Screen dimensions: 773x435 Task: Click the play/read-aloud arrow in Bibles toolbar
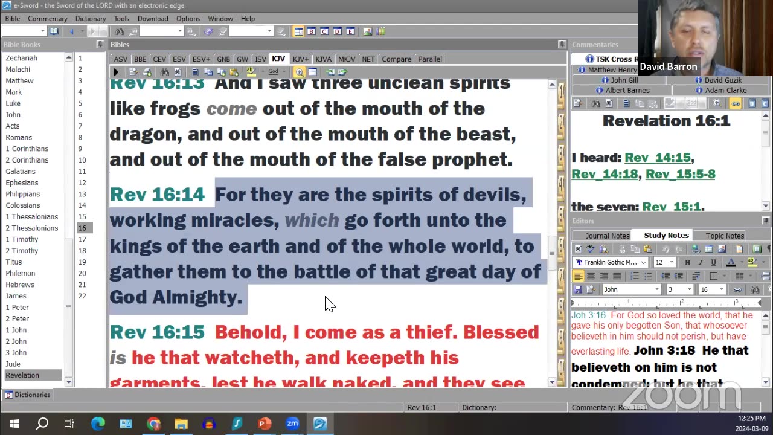click(x=116, y=72)
